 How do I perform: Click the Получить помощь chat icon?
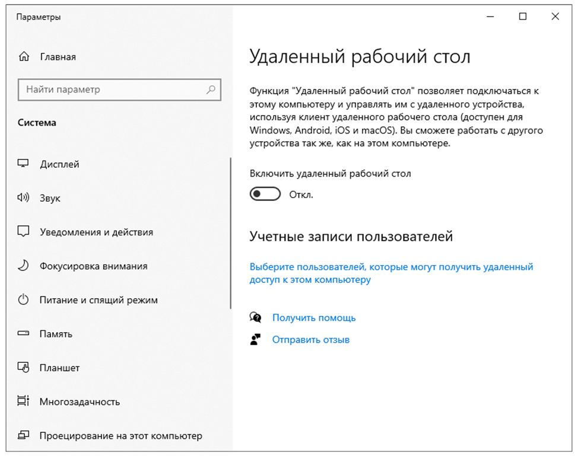[x=256, y=318]
